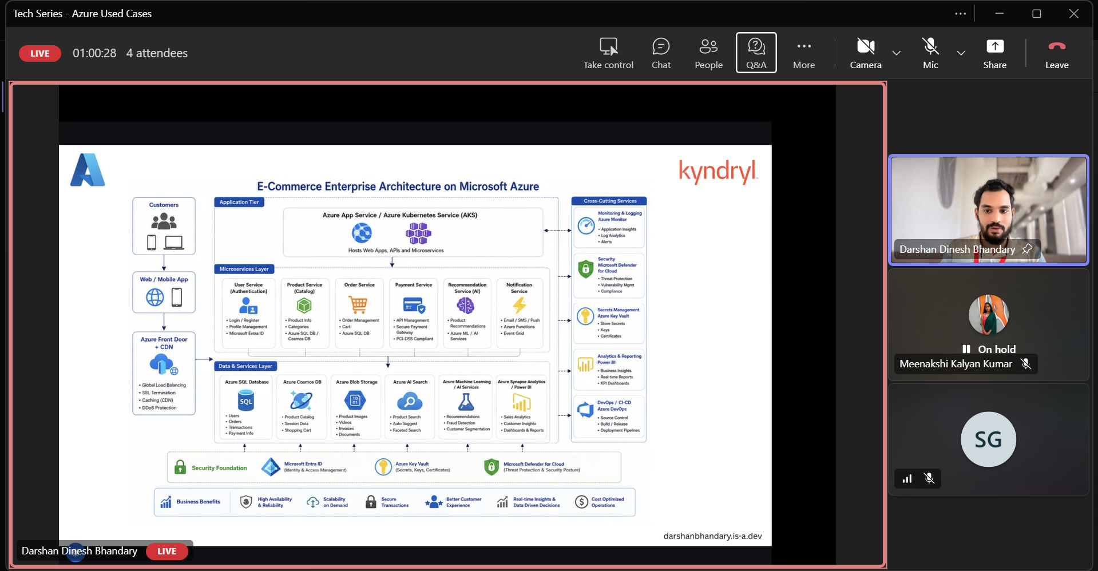Open the Chat panel

[x=661, y=53]
